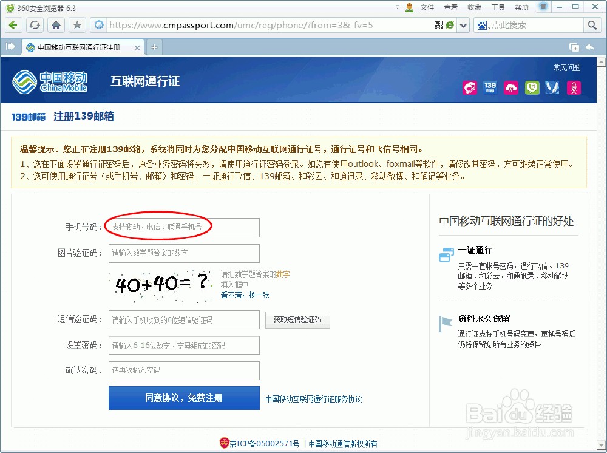The image size is (607, 453).
Task: Click the page scrollbar down arrow
Action: click(x=601, y=444)
